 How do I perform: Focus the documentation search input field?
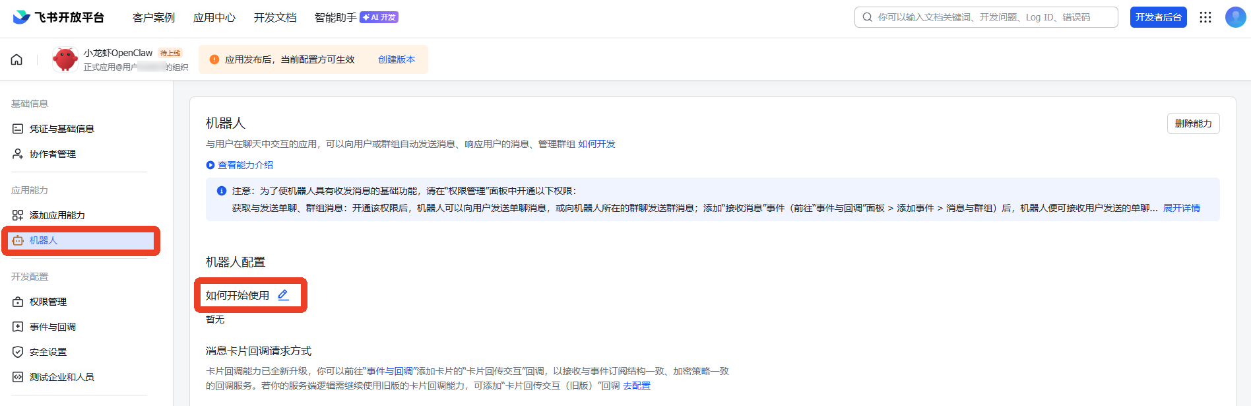990,17
